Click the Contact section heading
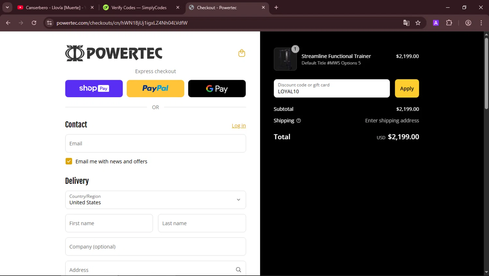 (76, 124)
